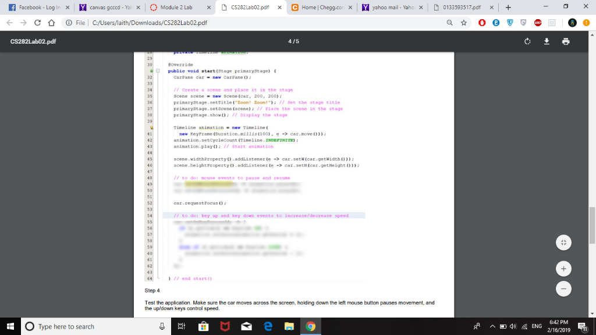
Task: Open File Explorer from the taskbar
Action: coord(289,326)
